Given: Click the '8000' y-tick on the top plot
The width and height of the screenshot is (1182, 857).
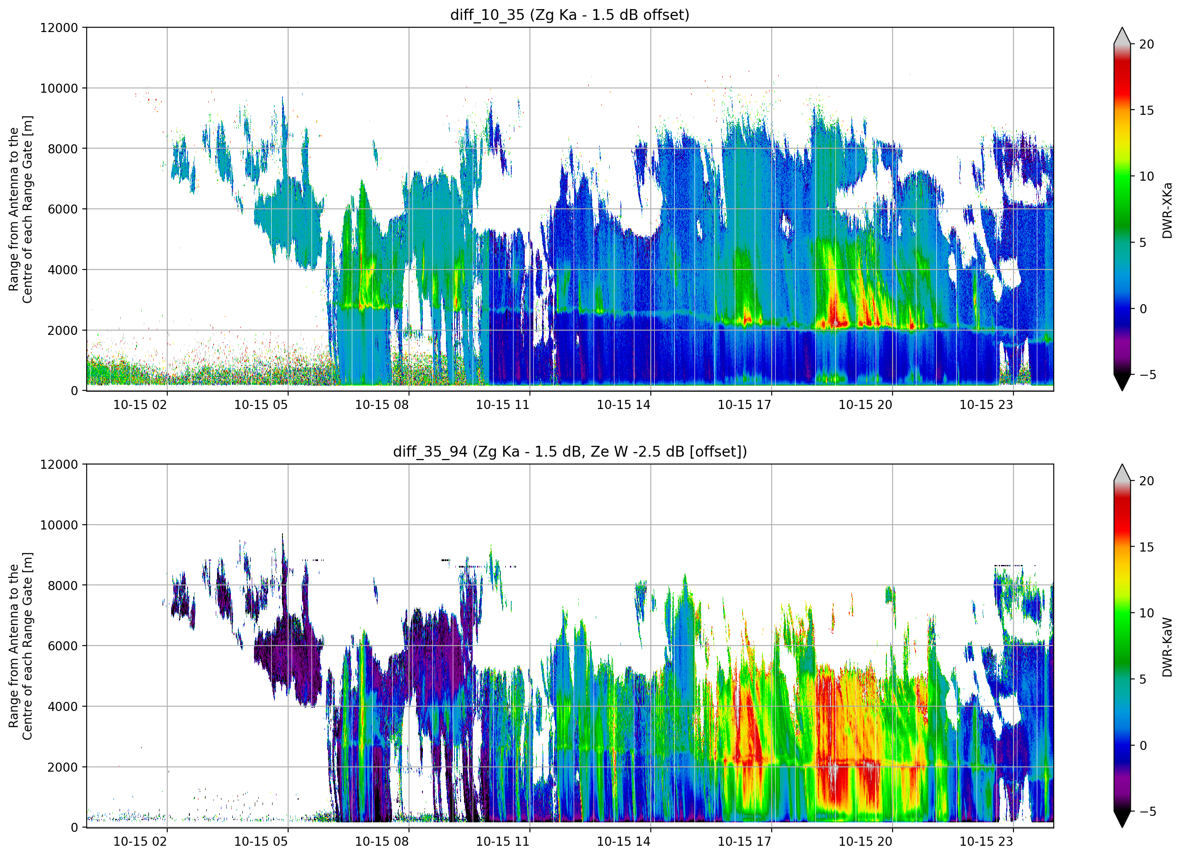Looking at the screenshot, I should [x=62, y=149].
